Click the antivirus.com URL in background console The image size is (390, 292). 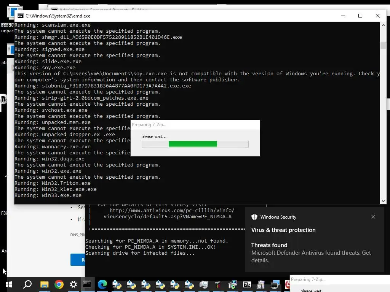click(x=172, y=211)
